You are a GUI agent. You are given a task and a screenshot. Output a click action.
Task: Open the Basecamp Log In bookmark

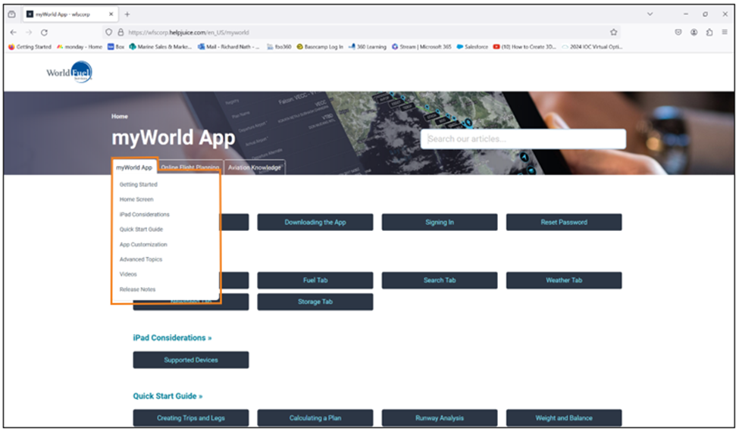pos(320,47)
